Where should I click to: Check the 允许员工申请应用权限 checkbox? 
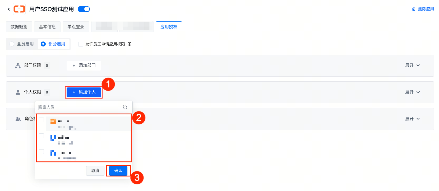(x=81, y=44)
